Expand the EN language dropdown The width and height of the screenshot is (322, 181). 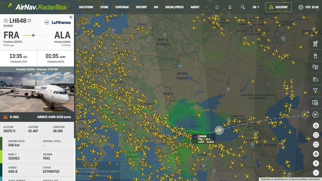point(256,7)
